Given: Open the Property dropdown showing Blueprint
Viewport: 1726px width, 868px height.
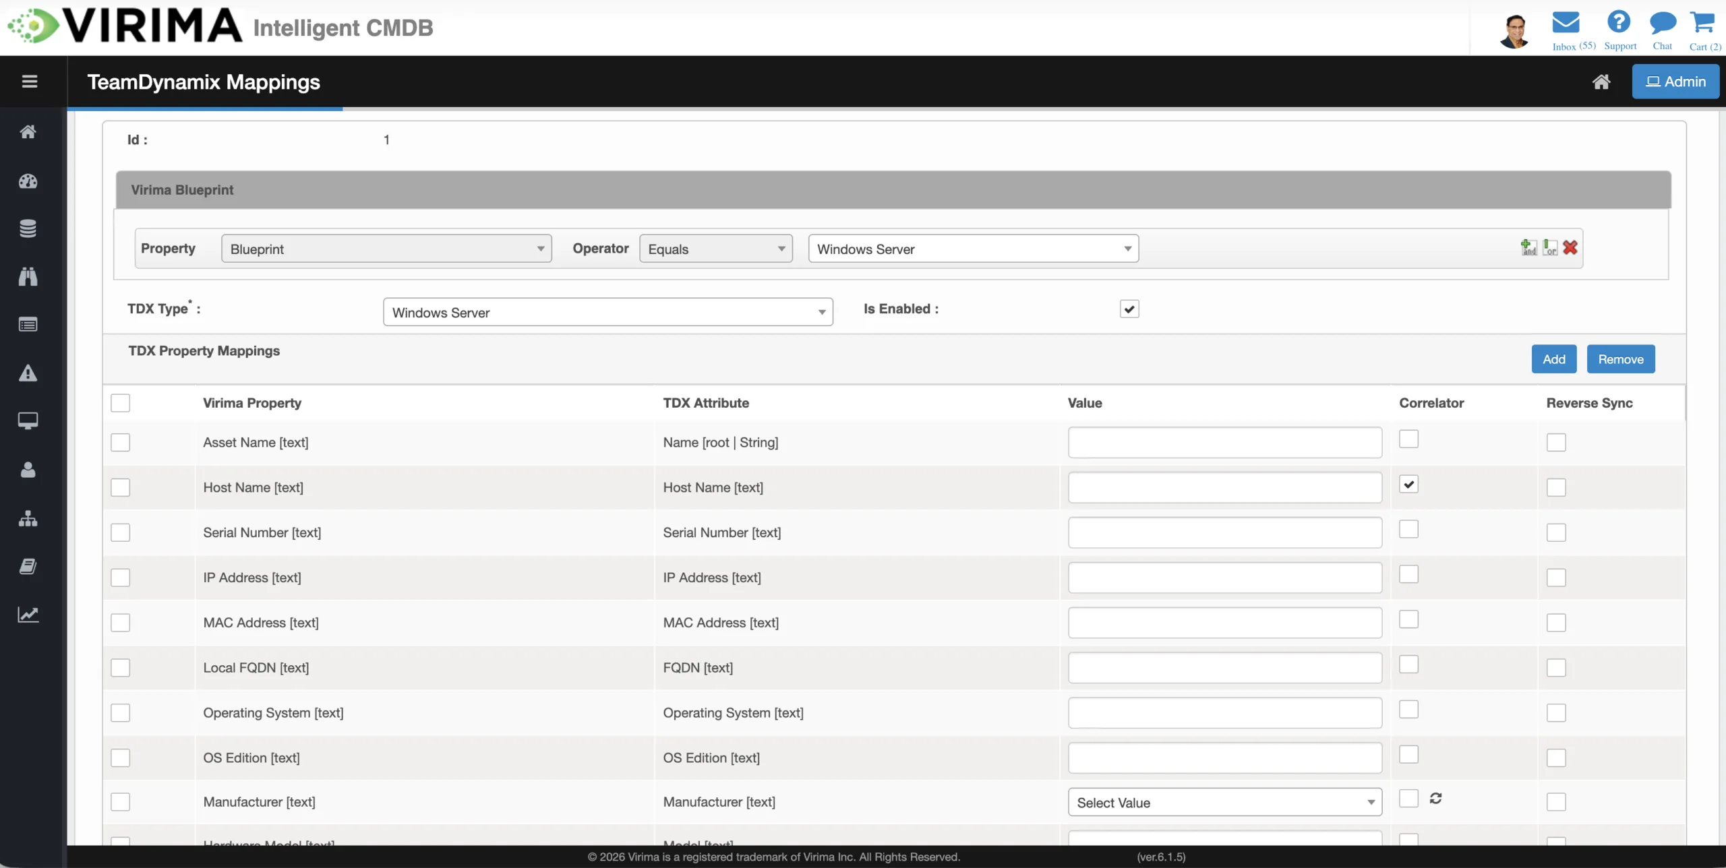Looking at the screenshot, I should pos(386,249).
